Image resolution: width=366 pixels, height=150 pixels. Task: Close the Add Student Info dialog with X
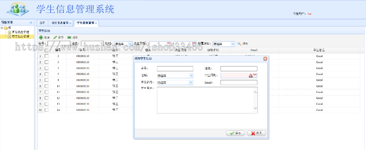[265, 59]
